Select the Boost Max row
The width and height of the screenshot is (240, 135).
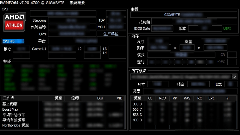click(63, 109)
